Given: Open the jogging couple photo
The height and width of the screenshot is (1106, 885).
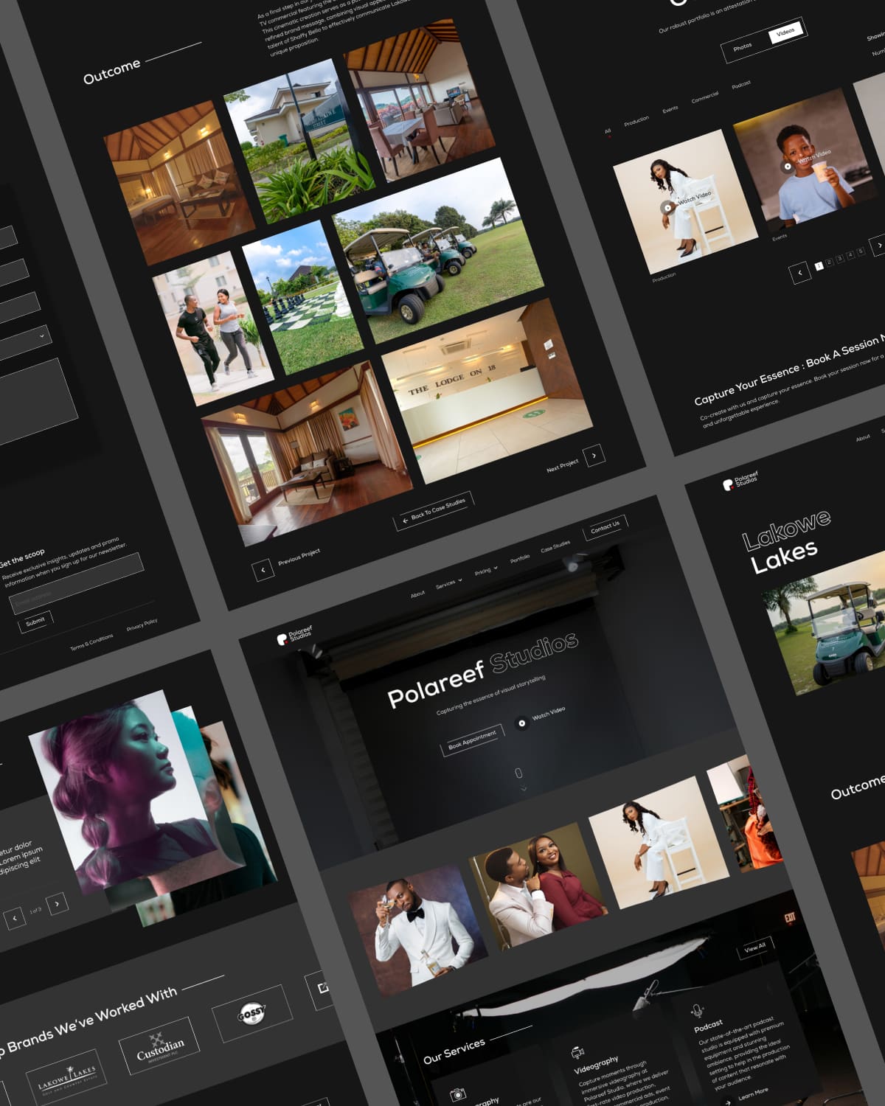Looking at the screenshot, I should tap(213, 329).
